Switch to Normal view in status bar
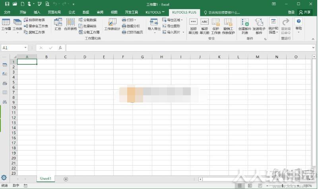The height and width of the screenshot is (189, 318). point(240,185)
